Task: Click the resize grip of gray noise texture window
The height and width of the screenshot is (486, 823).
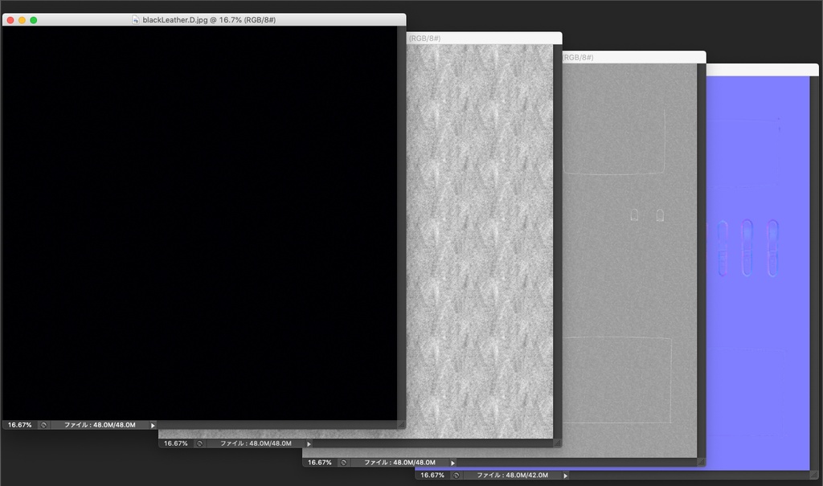Action: pyautogui.click(x=557, y=443)
